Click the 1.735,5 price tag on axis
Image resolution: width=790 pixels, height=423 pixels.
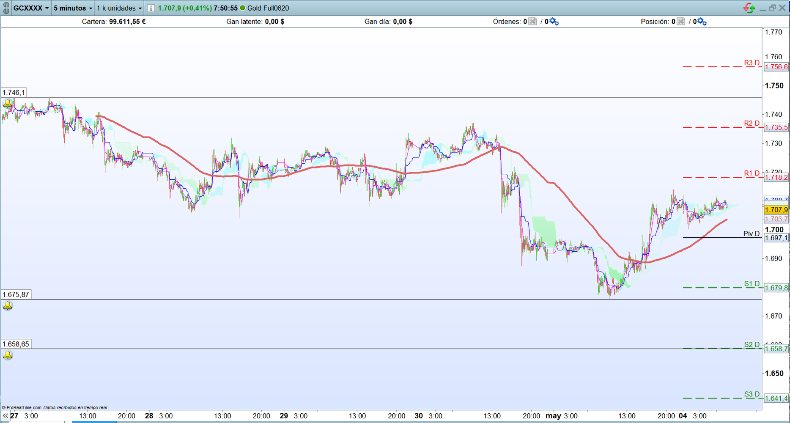(x=776, y=127)
